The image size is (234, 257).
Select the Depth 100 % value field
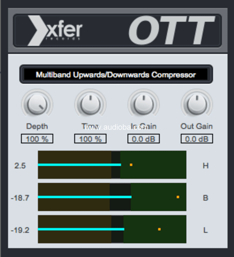point(37,139)
